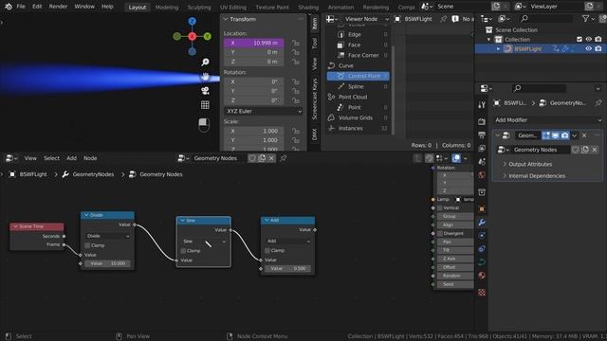Image resolution: width=607 pixels, height=341 pixels.
Task: Disable BSWFLight render camera icon
Action: click(x=598, y=49)
